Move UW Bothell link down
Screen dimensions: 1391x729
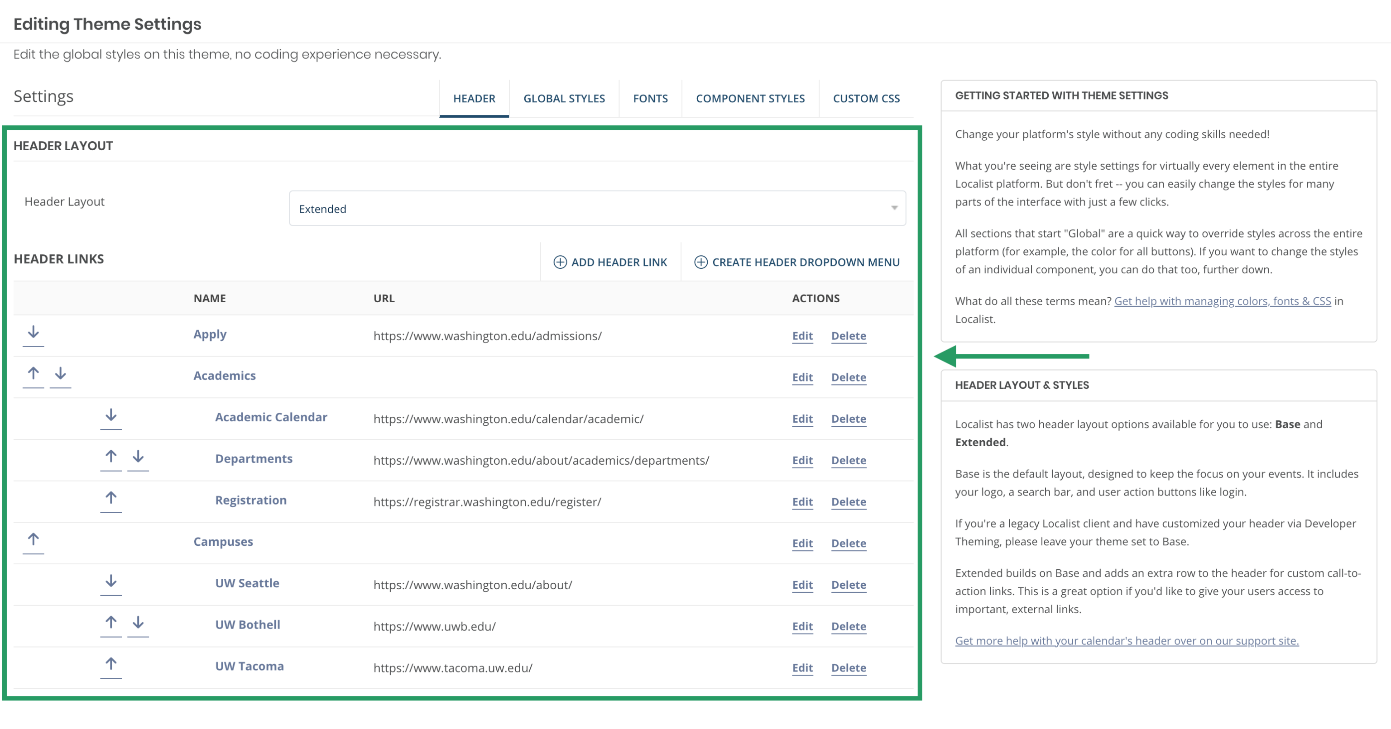click(x=138, y=623)
